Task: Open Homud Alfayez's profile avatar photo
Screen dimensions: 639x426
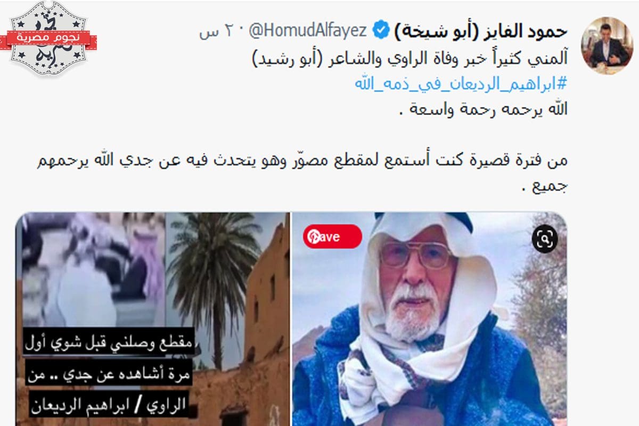Action: pos(605,46)
